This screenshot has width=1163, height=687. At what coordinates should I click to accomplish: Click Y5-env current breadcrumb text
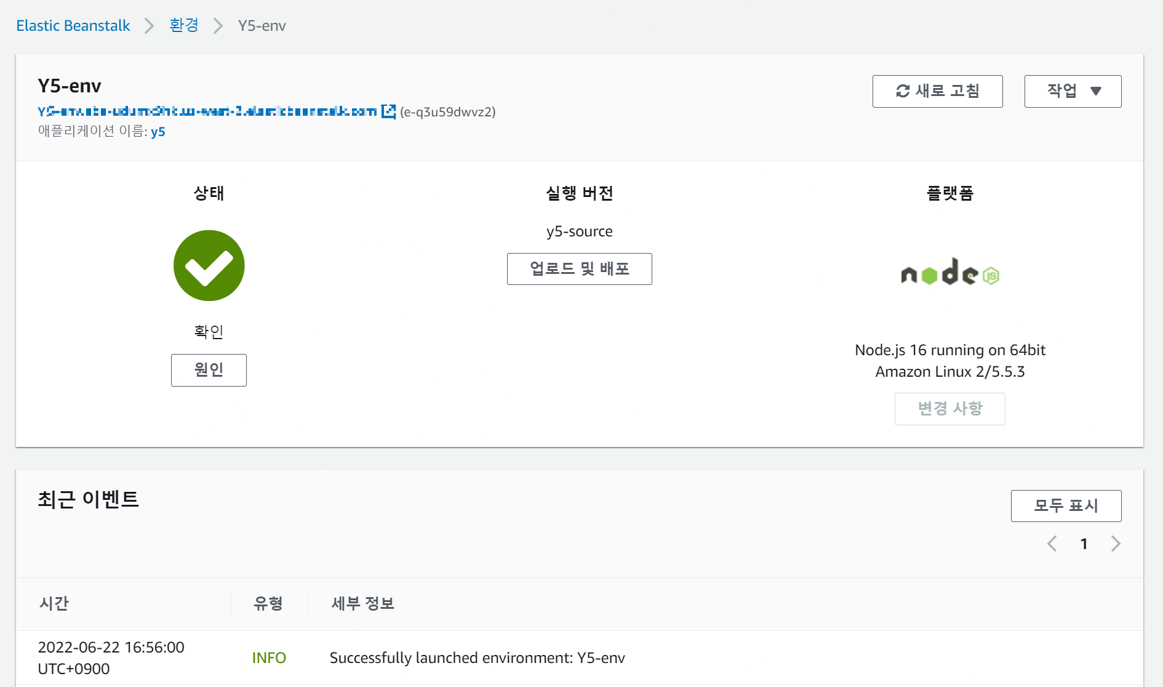coord(262,26)
